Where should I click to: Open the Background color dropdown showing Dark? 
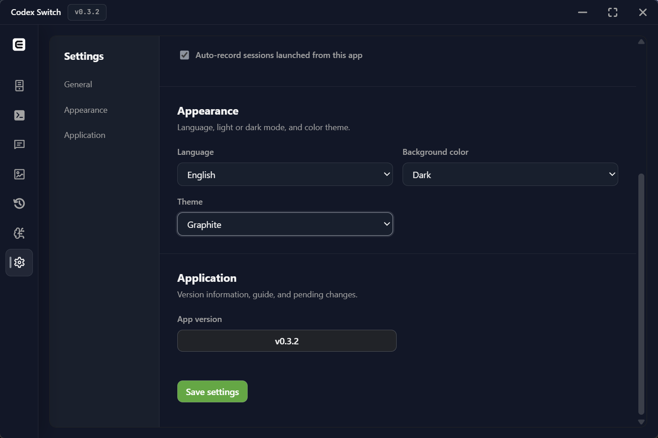[x=510, y=174]
